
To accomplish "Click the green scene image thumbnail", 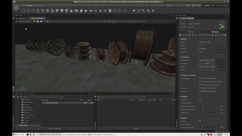I will click(x=222, y=25).
